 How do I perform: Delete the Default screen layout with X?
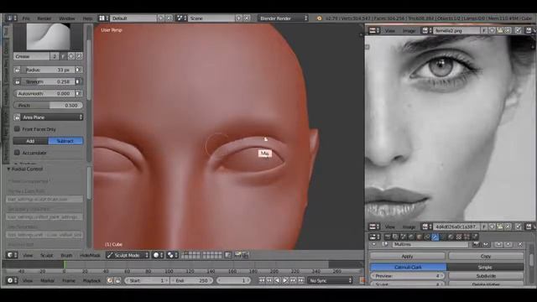click(x=169, y=18)
